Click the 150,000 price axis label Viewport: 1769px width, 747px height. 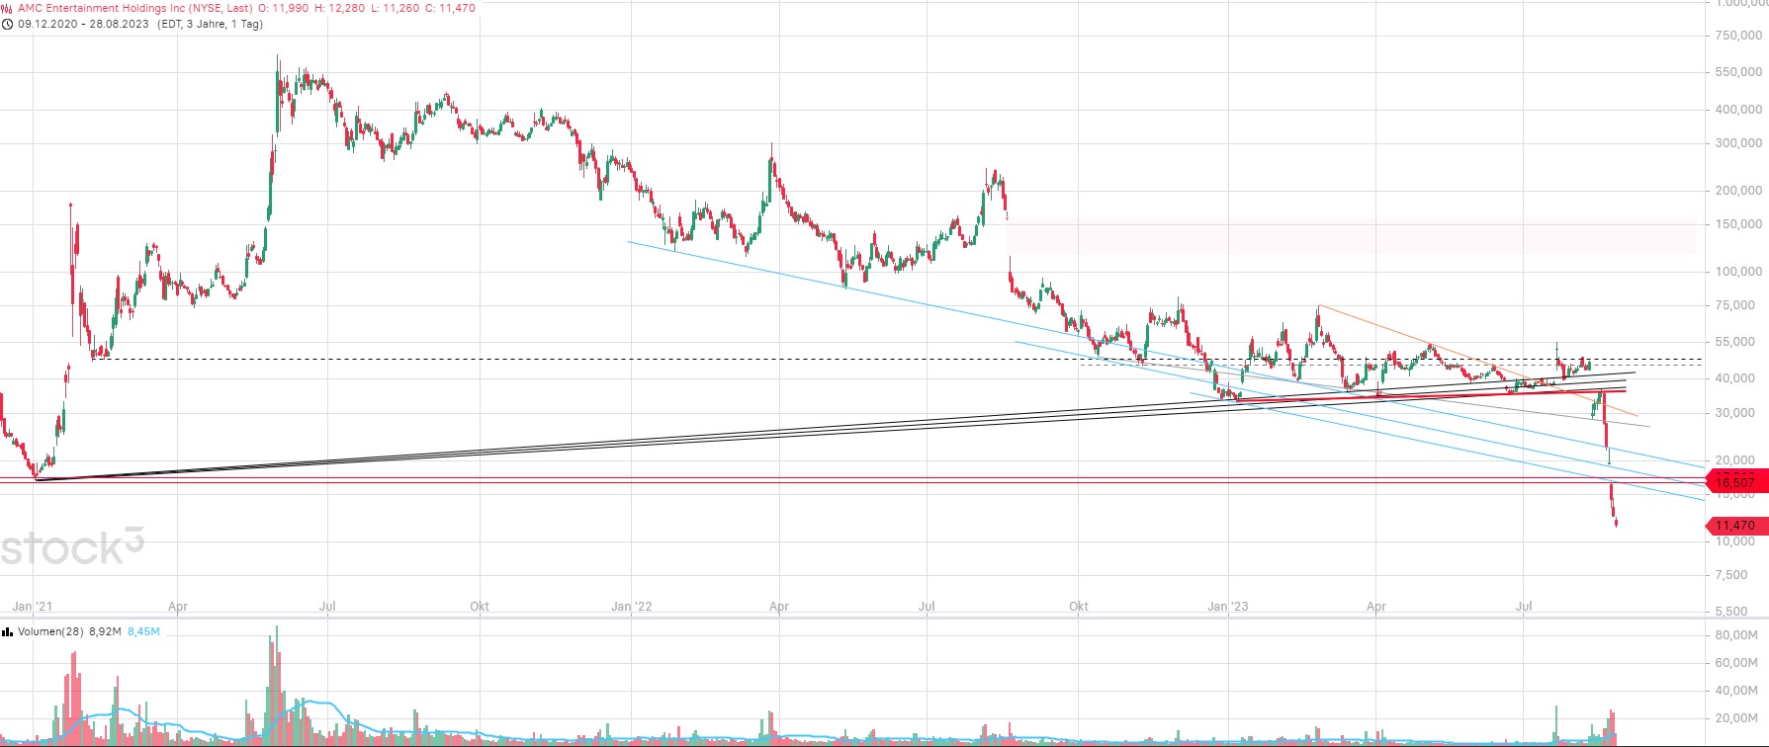pos(1737,224)
